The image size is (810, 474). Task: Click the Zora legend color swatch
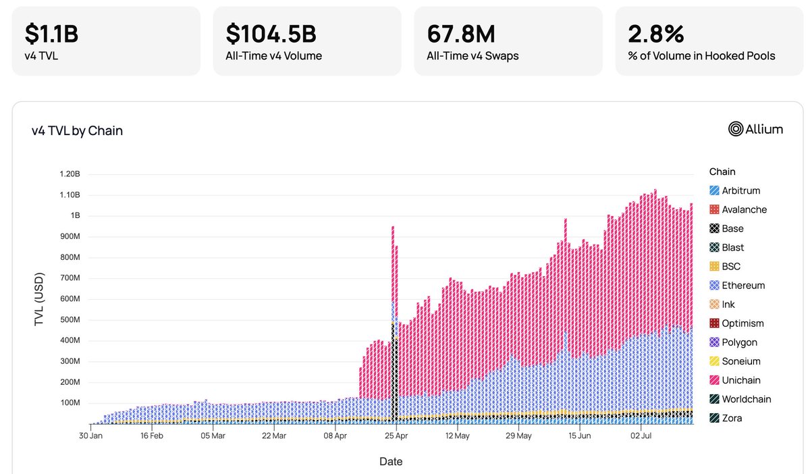click(x=714, y=418)
